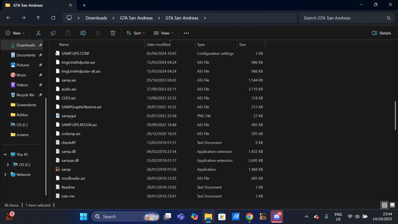Unpin Videos from Quick access

click(x=40, y=85)
